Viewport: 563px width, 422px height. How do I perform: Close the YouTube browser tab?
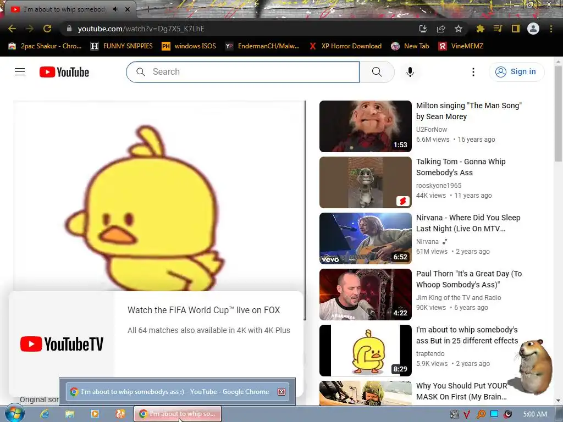[128, 9]
